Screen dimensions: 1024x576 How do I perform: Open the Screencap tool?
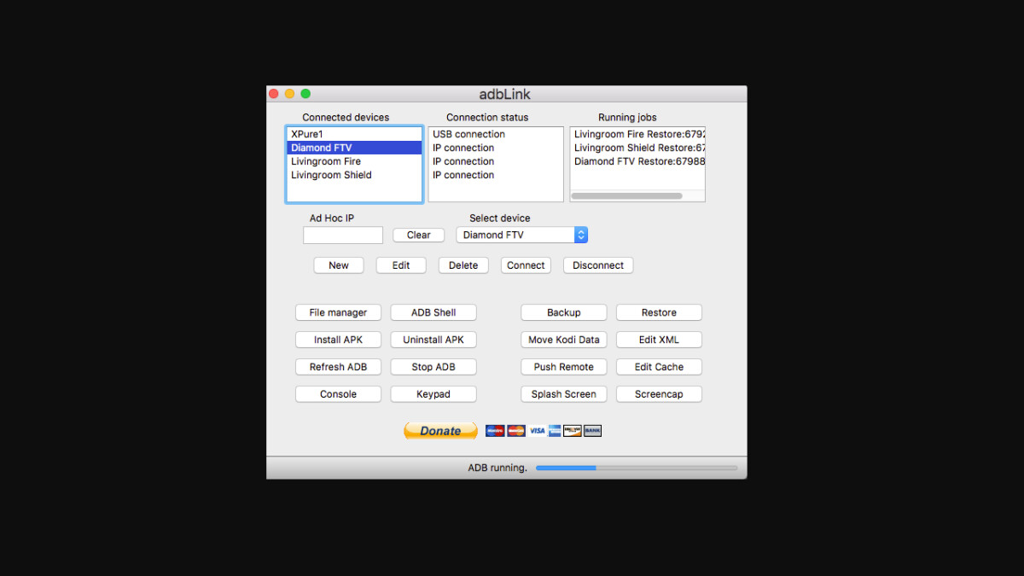coord(659,394)
